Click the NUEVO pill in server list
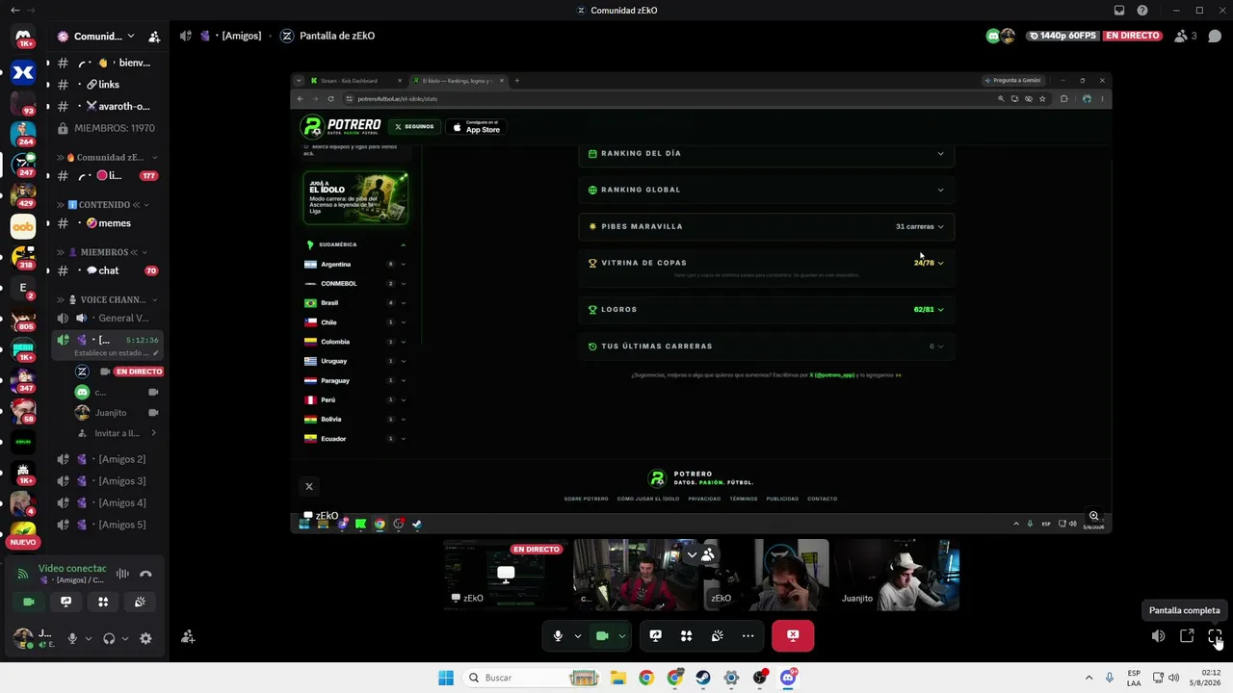The height and width of the screenshot is (693, 1233). 23,542
